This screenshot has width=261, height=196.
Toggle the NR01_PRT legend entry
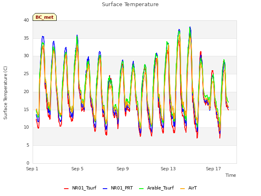click(118, 188)
